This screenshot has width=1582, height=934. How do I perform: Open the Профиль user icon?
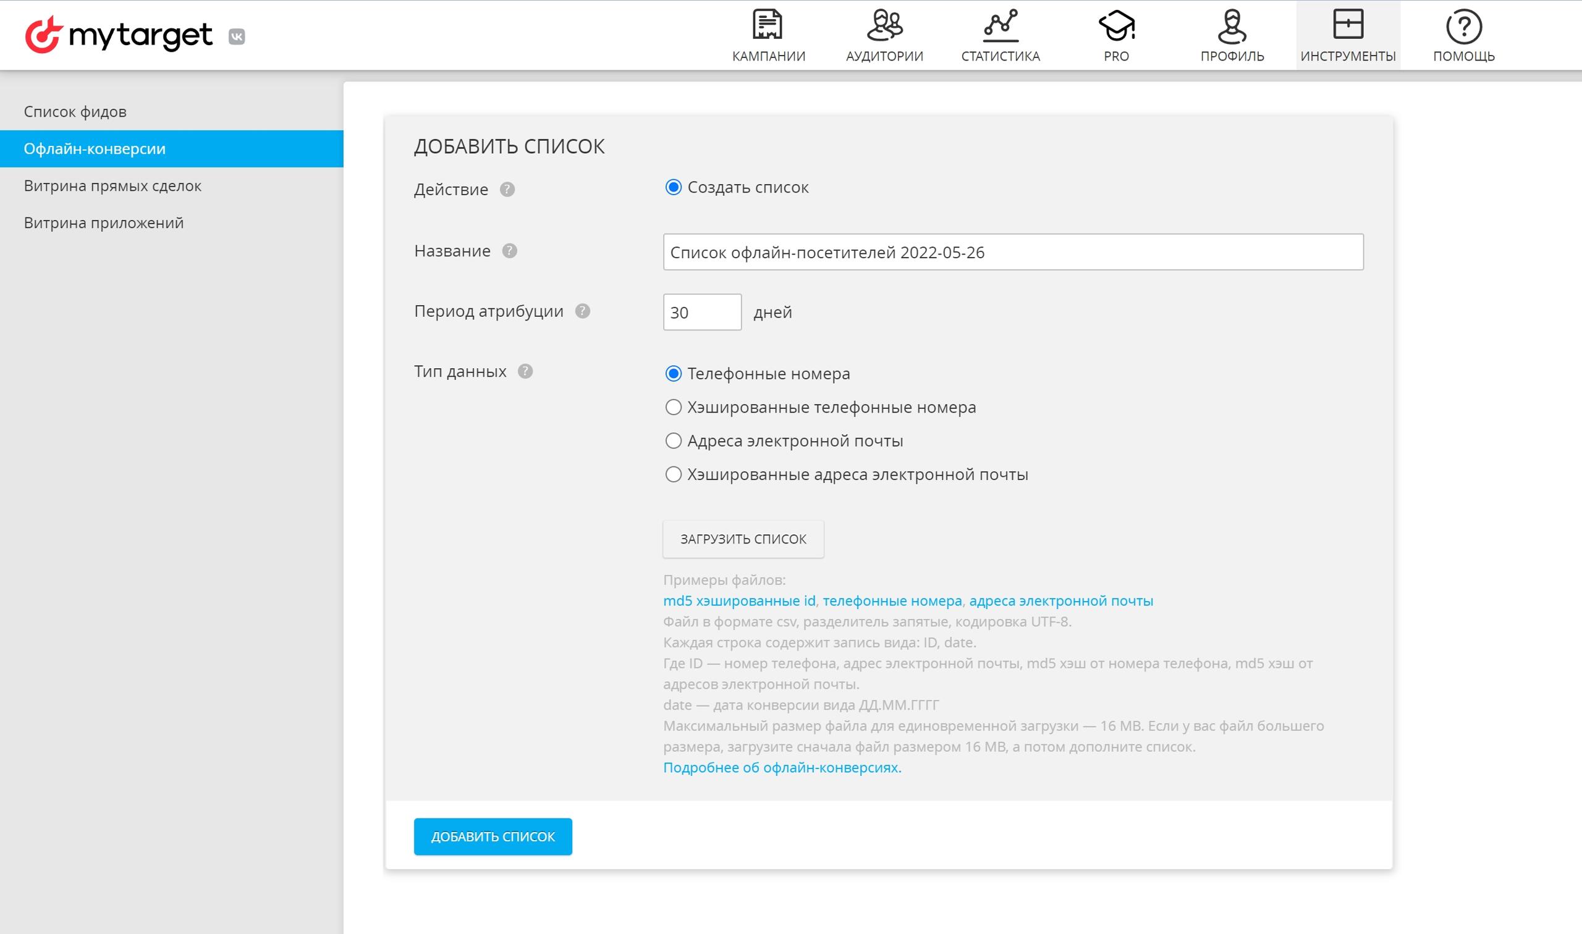point(1232,25)
